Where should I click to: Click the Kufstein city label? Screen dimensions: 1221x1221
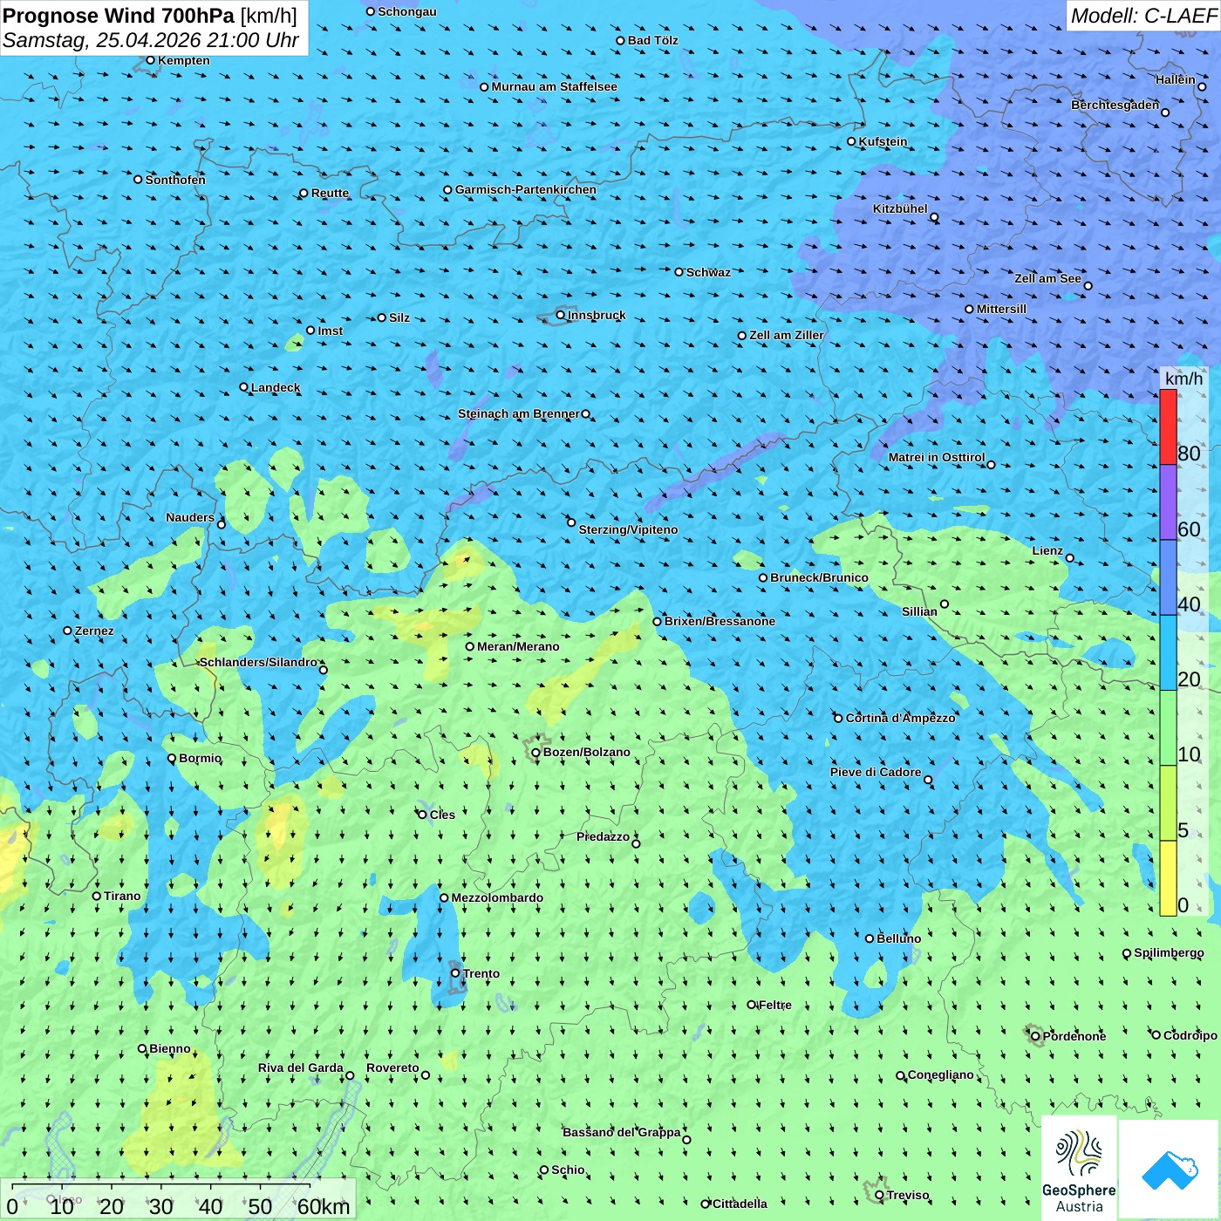coord(883,141)
